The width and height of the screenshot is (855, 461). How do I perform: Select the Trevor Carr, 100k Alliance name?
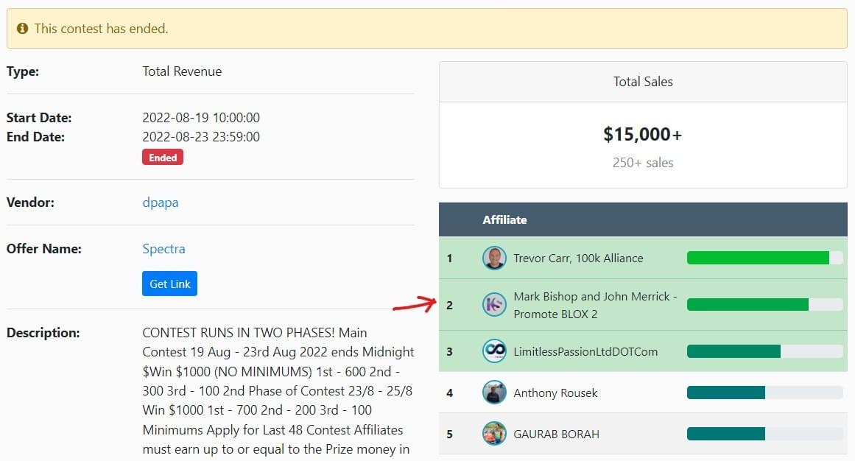(578, 258)
